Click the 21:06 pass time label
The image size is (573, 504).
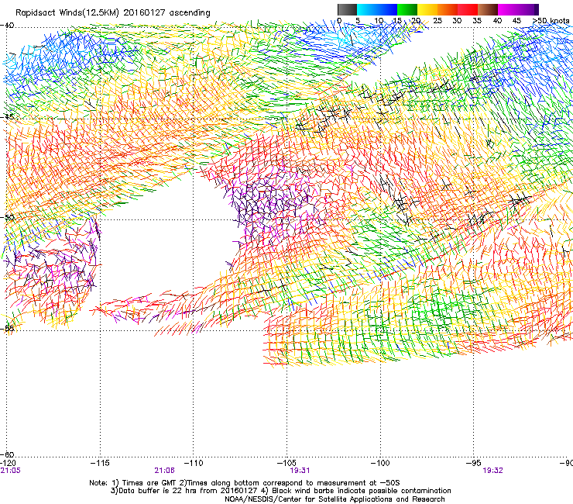pos(164,471)
